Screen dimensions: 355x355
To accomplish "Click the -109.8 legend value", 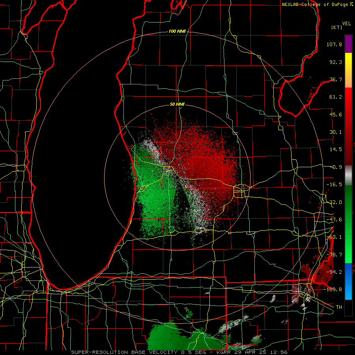I will (x=333, y=290).
